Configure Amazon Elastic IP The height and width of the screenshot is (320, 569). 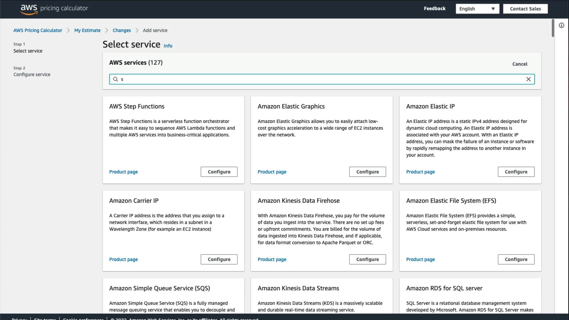click(516, 172)
